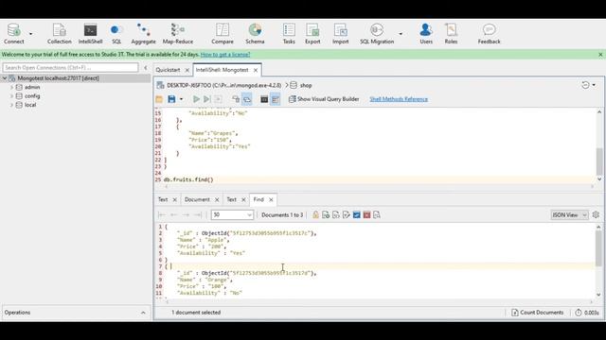Open the SQL query tool
The width and height of the screenshot is (606, 340).
coord(116,34)
